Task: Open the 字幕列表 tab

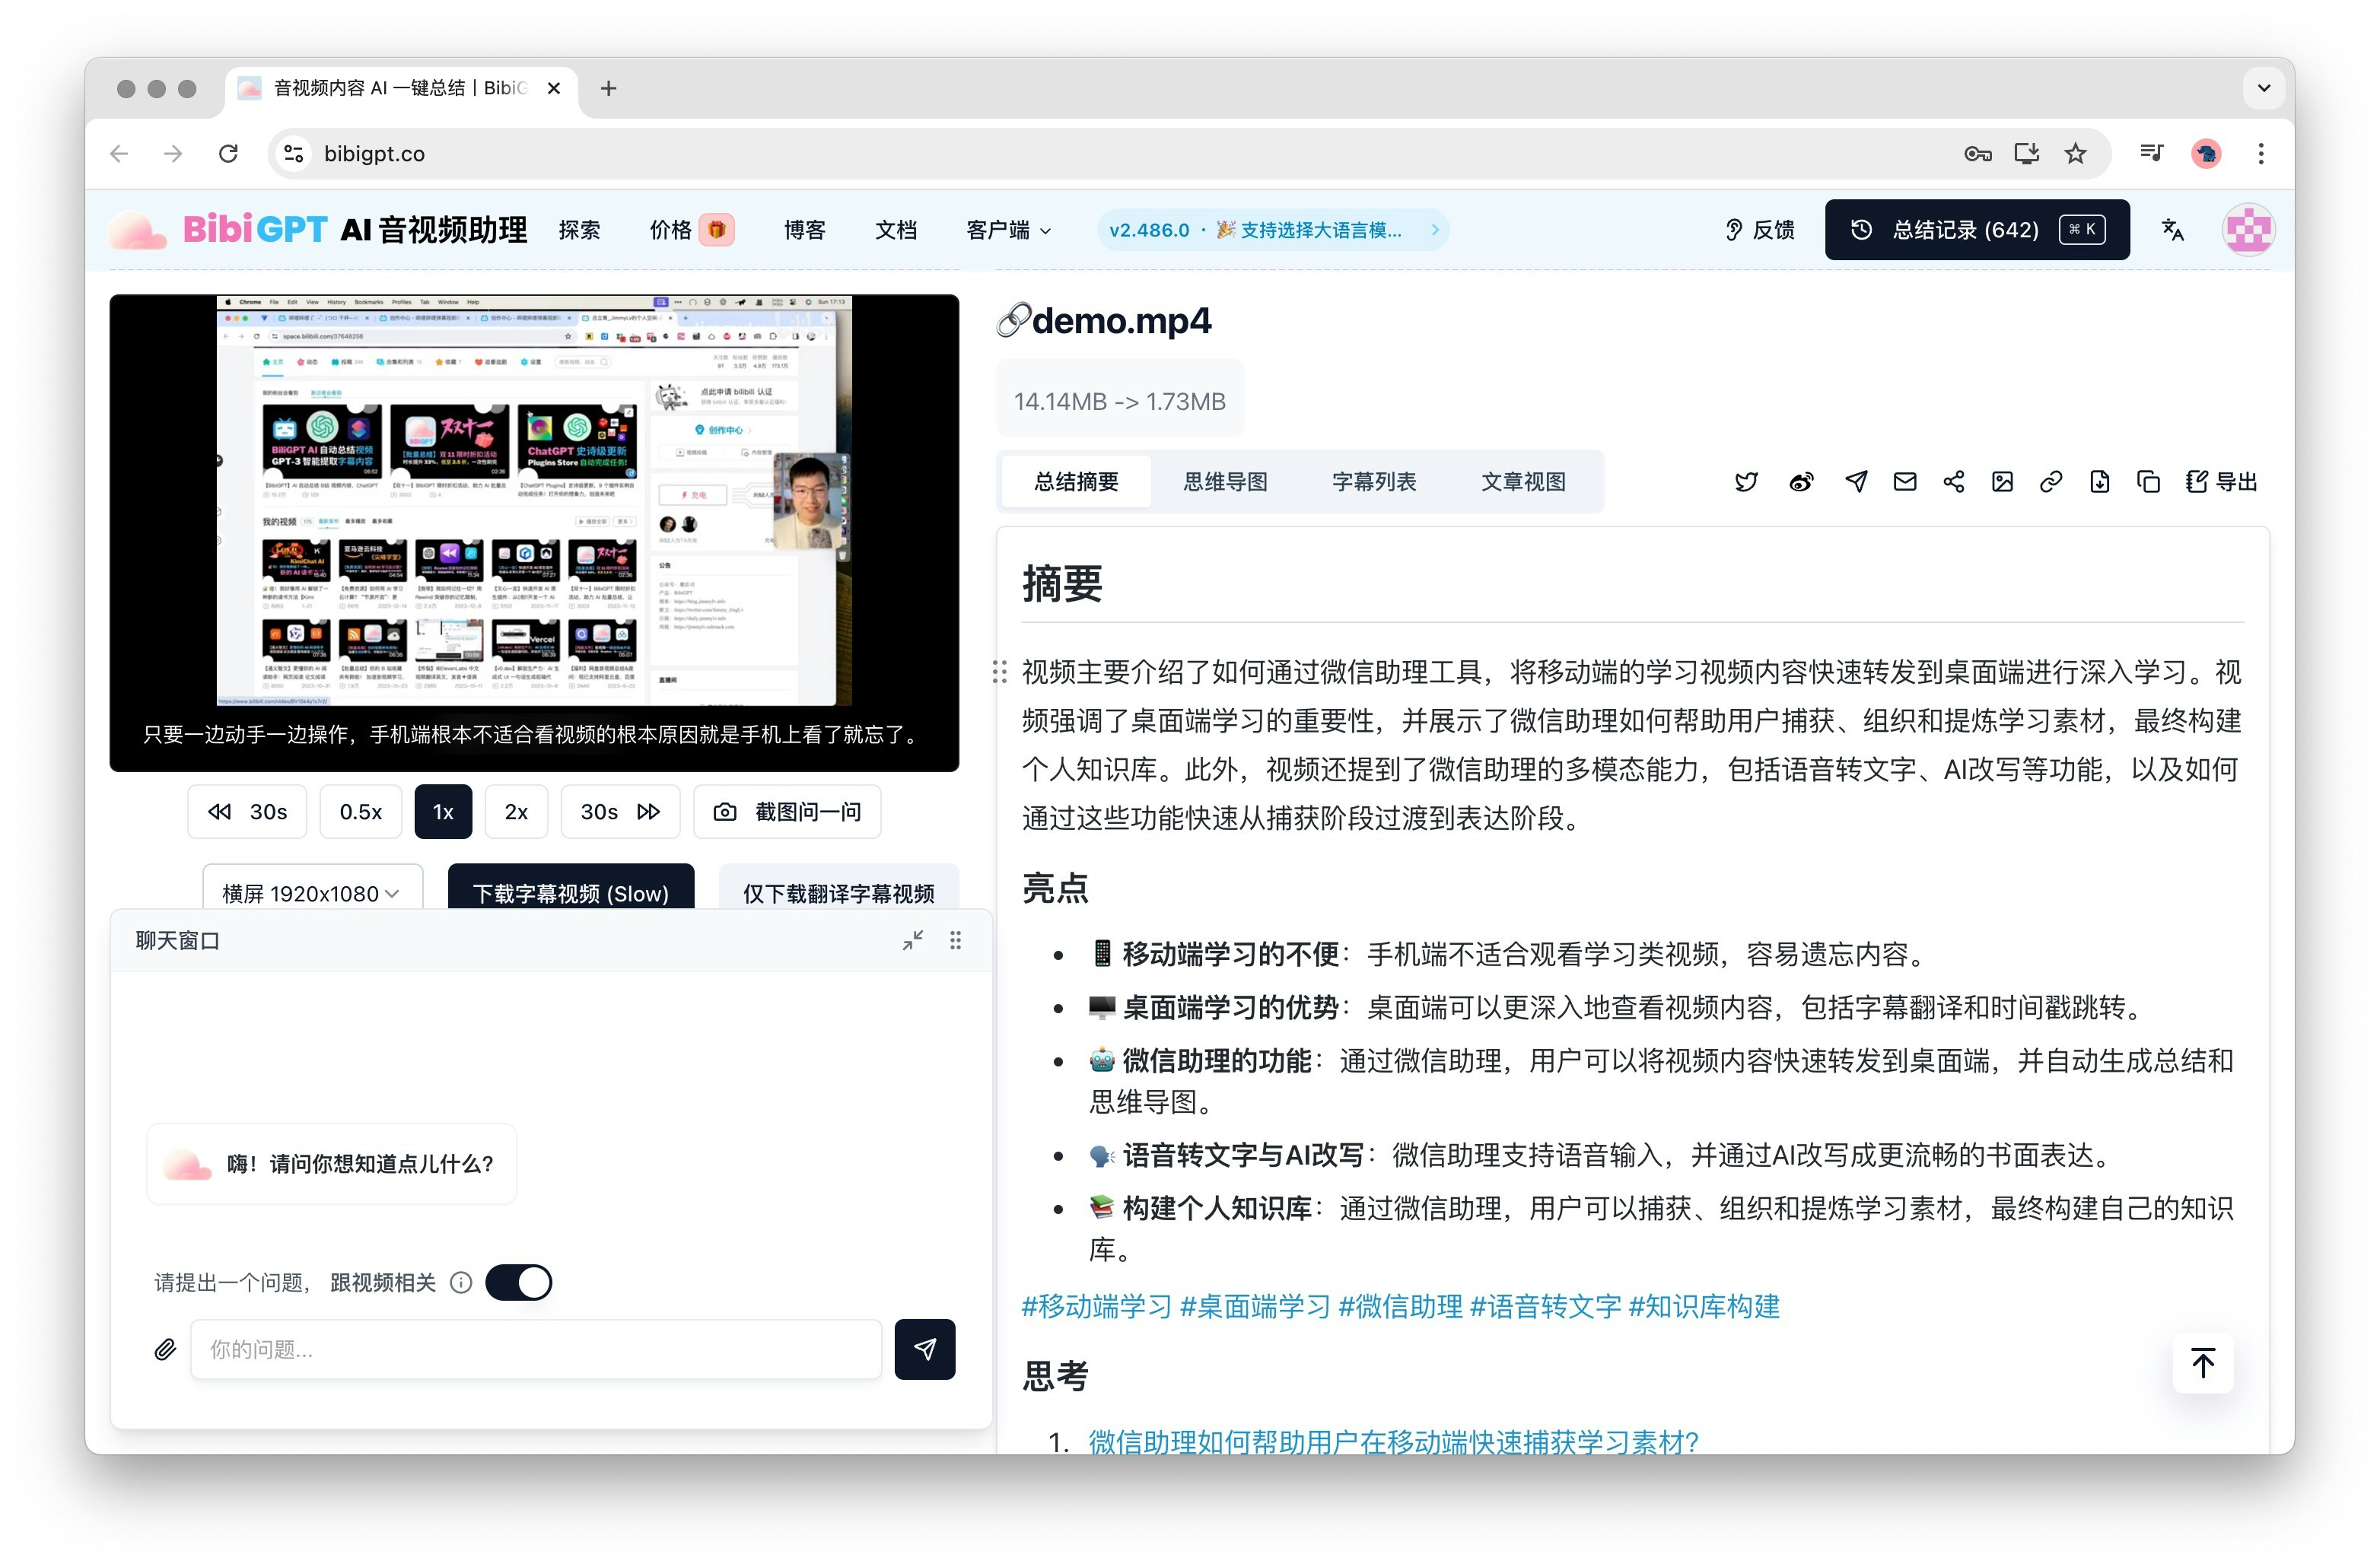Action: [x=1374, y=482]
